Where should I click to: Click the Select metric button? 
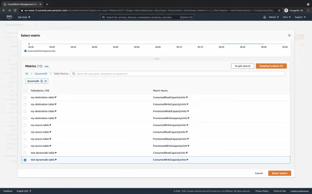coord(280,173)
